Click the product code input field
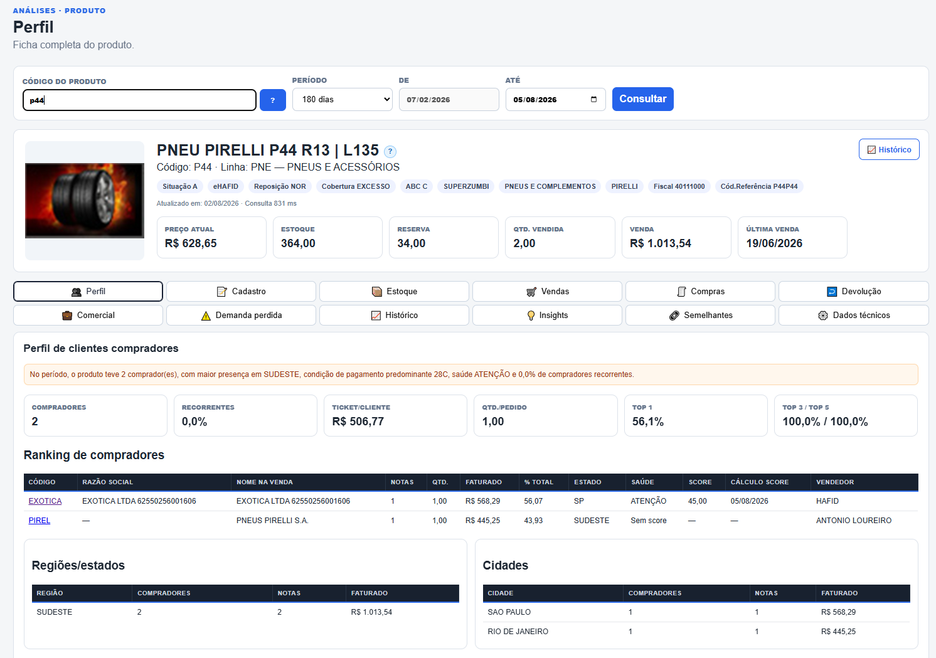The width and height of the screenshot is (936, 658). pyautogui.click(x=139, y=100)
